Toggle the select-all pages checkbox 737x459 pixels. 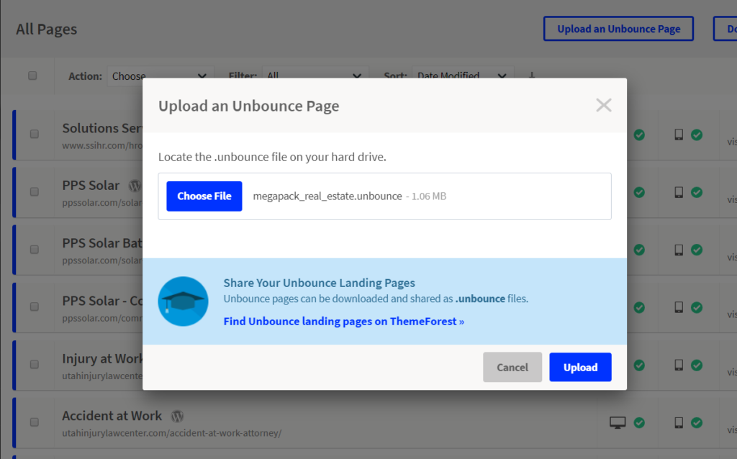(32, 76)
